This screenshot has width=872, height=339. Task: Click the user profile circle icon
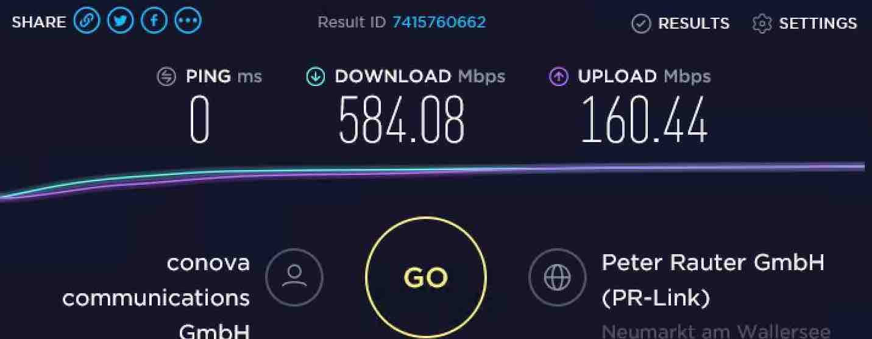tap(294, 277)
